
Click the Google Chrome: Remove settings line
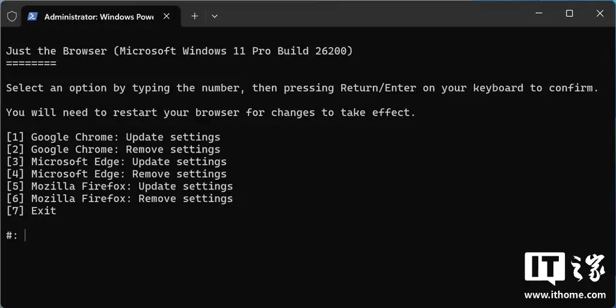113,149
